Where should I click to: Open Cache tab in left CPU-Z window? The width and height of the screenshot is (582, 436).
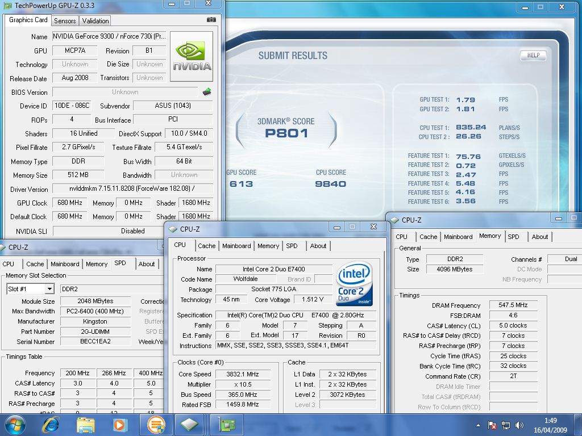35,264
